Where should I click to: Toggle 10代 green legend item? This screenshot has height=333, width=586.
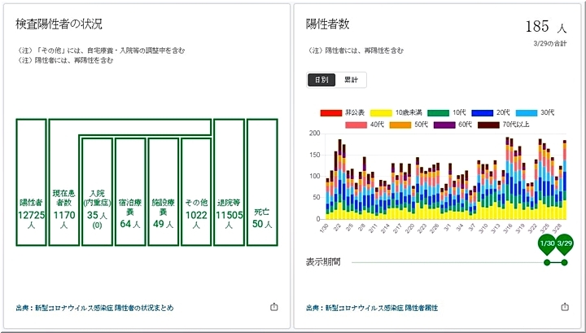444,112
